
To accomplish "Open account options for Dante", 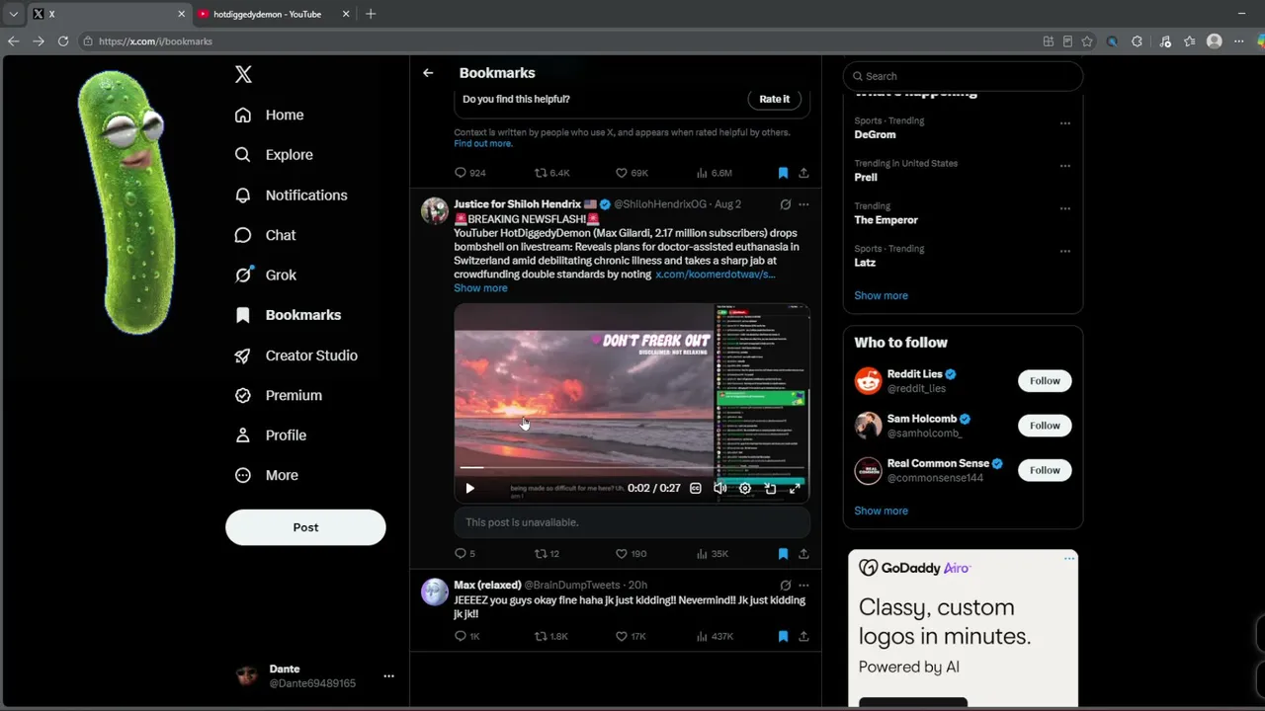I will coord(388,676).
